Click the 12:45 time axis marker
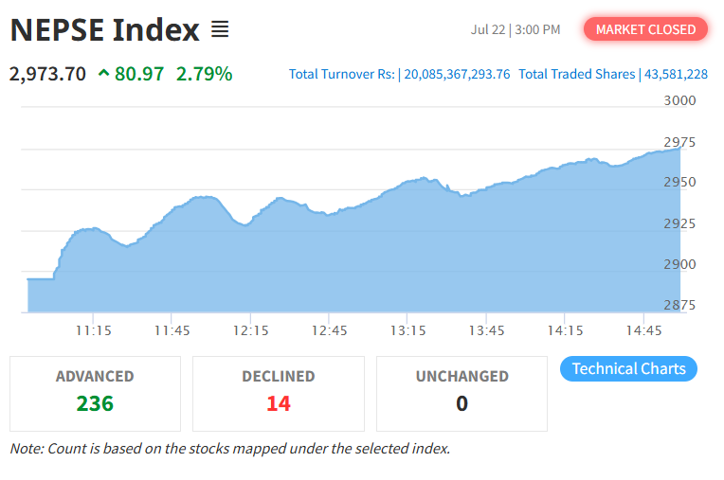Viewport: 724px width, 480px height. [329, 330]
